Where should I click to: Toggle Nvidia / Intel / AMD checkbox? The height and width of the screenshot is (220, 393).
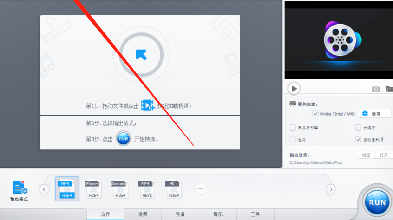[315, 114]
